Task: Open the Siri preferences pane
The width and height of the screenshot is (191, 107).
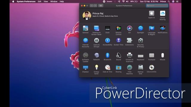Action: click(x=130, y=29)
